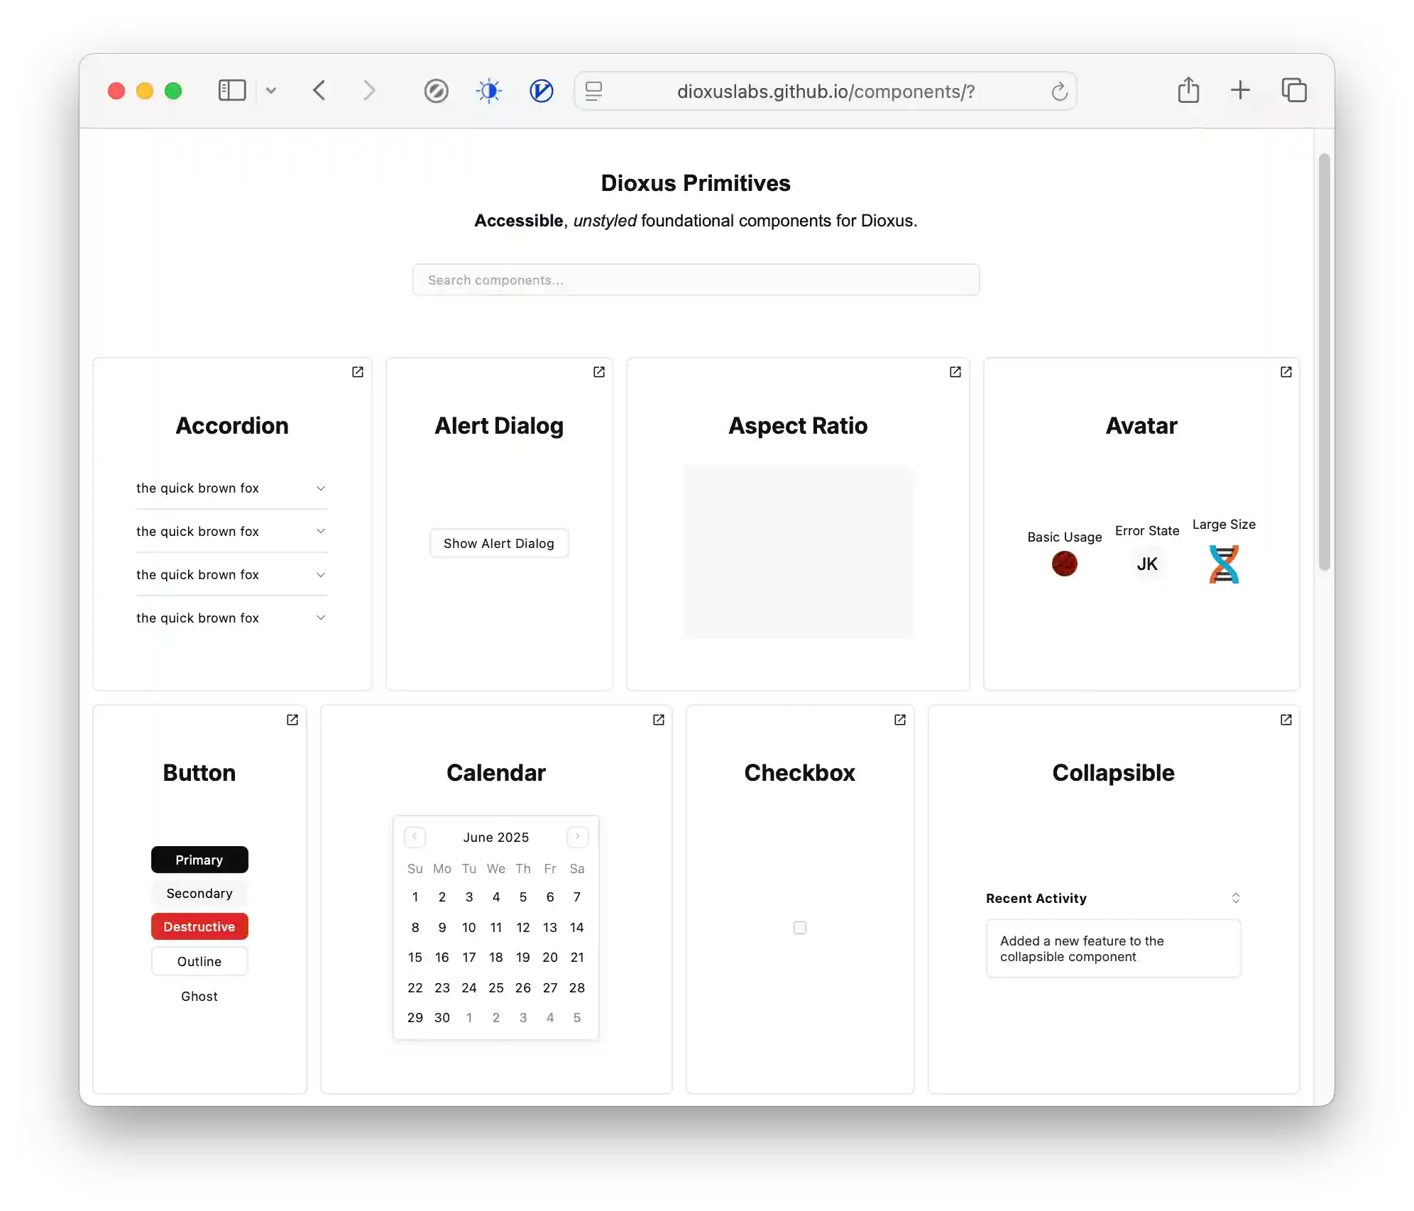The width and height of the screenshot is (1414, 1211).
Task: Open the Avatar component external link icon
Action: click(x=1286, y=372)
